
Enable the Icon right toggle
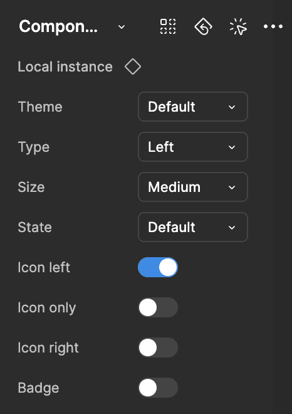(158, 348)
